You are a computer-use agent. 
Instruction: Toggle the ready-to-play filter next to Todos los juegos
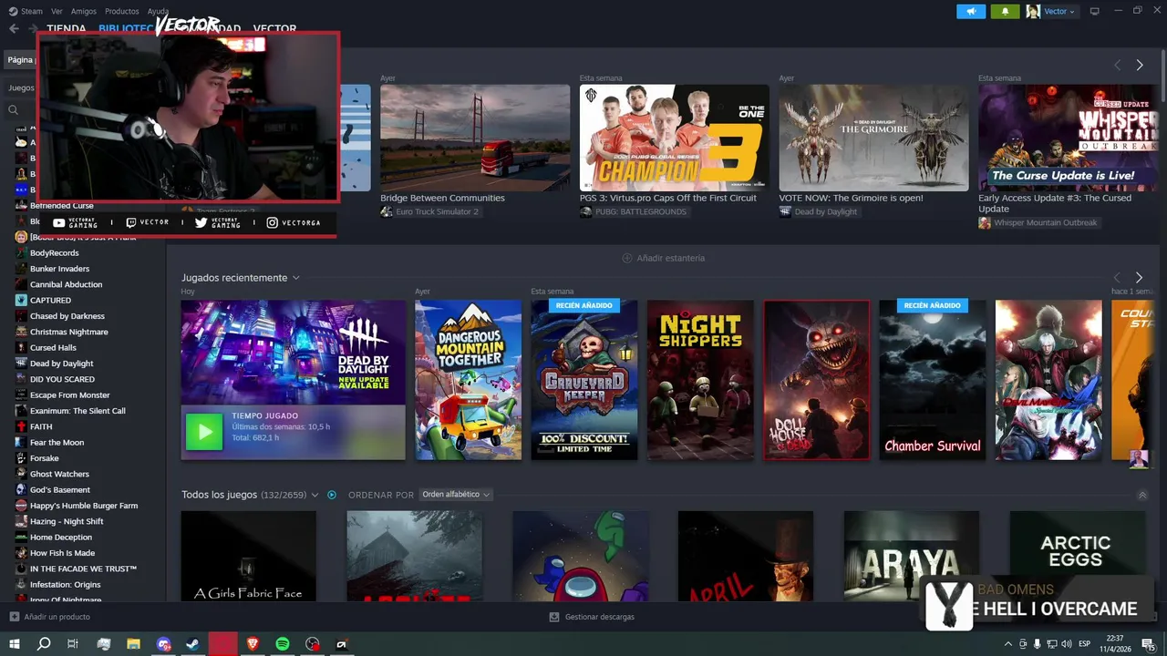click(332, 495)
